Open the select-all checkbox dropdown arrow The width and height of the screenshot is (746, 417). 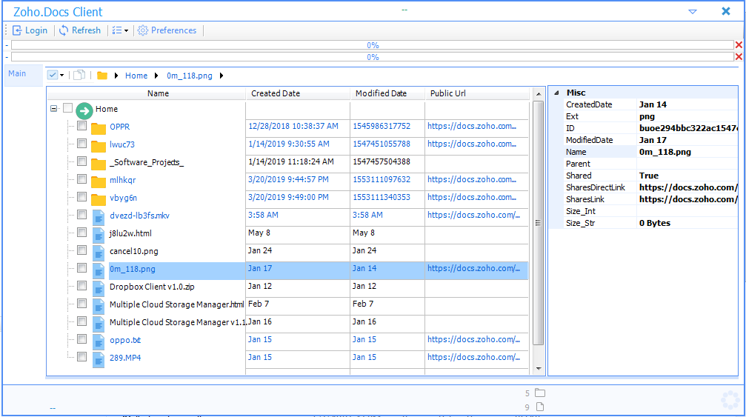point(61,75)
